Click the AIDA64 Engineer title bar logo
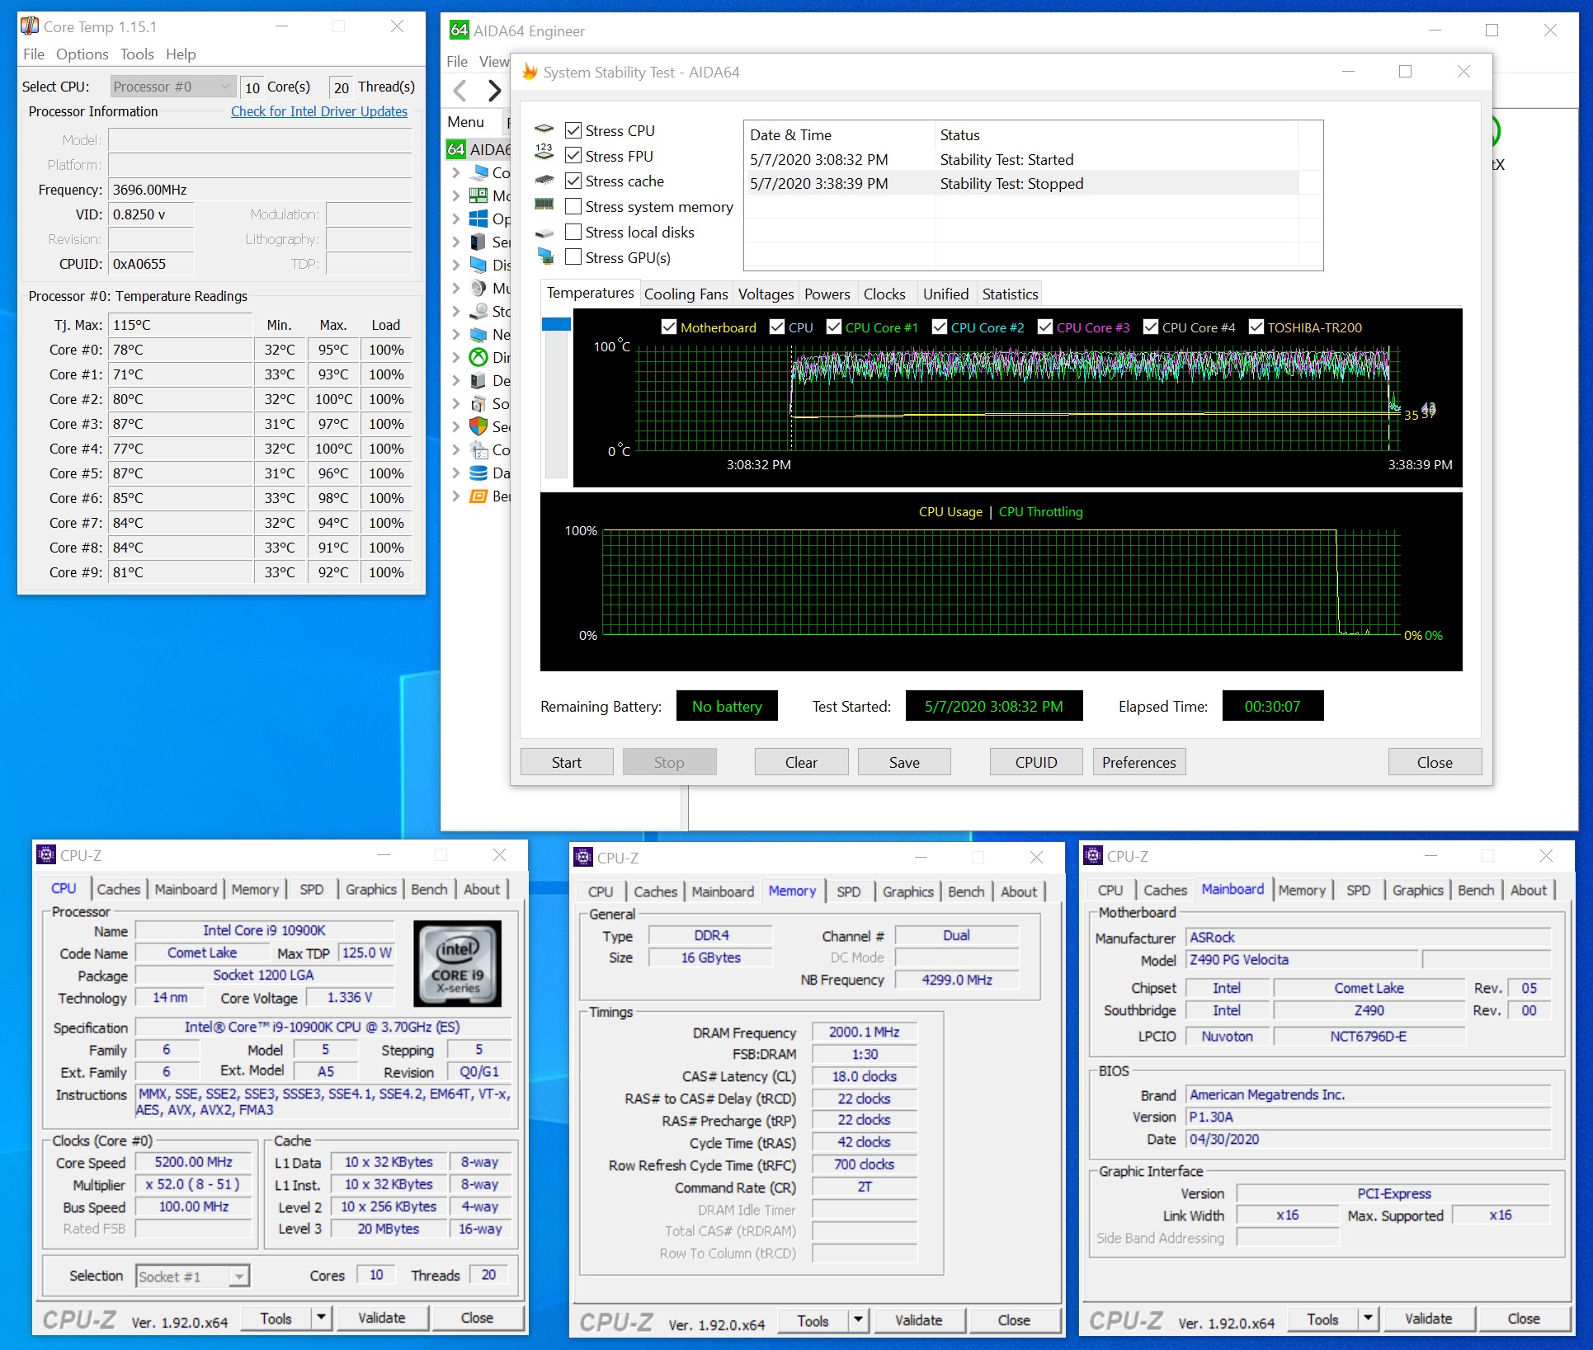This screenshot has height=1350, width=1593. (x=459, y=31)
